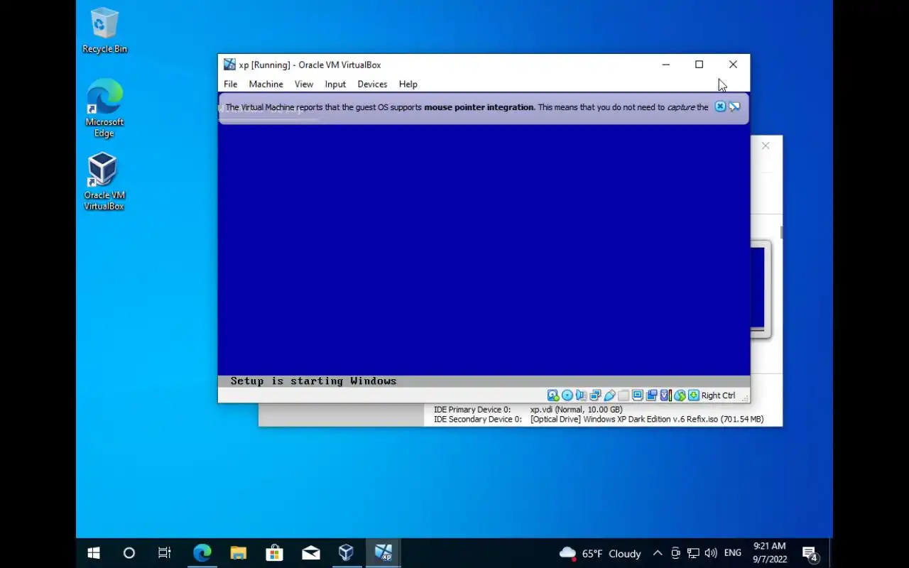Viewport: 909px width, 568px height.
Task: Open Microsoft Store from the taskbar
Action: click(274, 553)
